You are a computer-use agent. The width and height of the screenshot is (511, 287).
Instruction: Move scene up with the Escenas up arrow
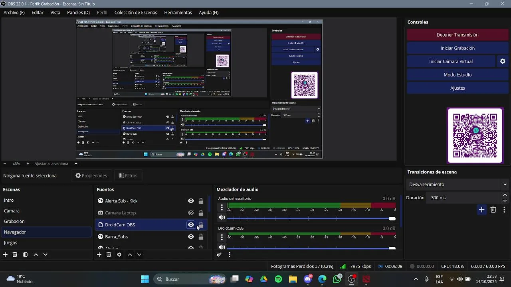pyautogui.click(x=36, y=255)
